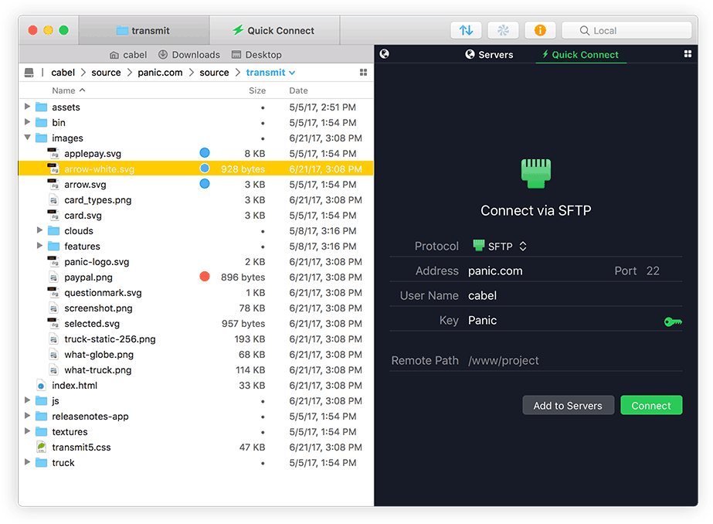
Task: Click the assets folder icon
Action: (42, 107)
